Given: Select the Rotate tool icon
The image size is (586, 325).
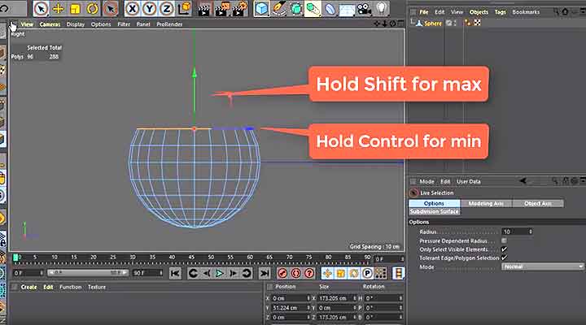Looking at the screenshot, I should 92,9.
